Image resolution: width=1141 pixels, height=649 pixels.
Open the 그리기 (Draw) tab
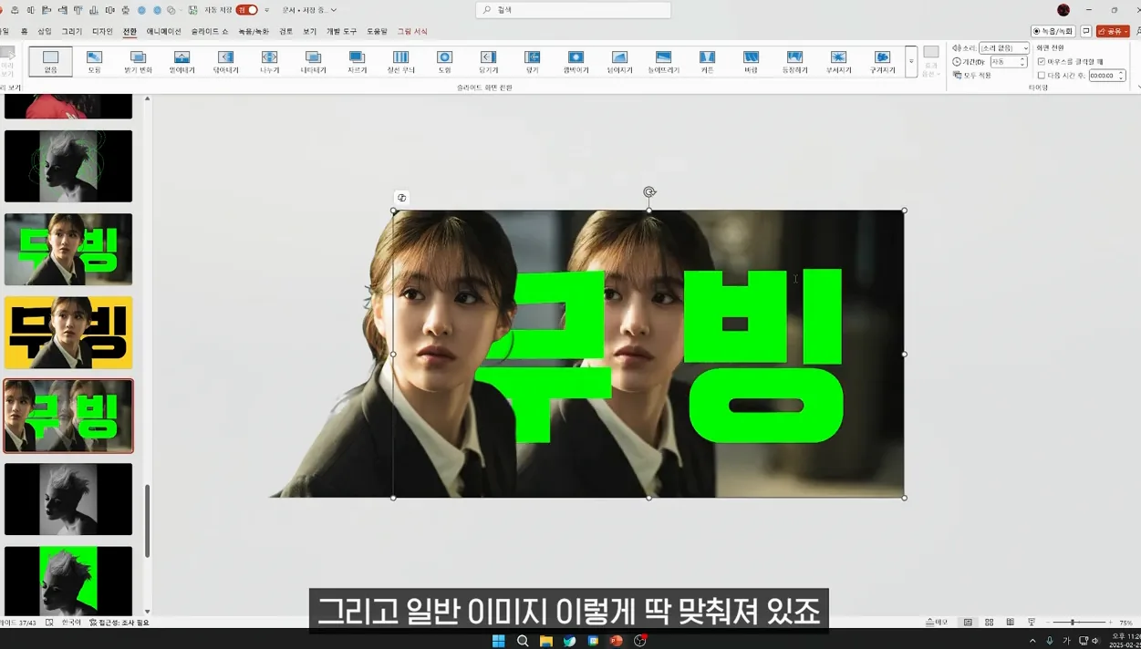71,31
